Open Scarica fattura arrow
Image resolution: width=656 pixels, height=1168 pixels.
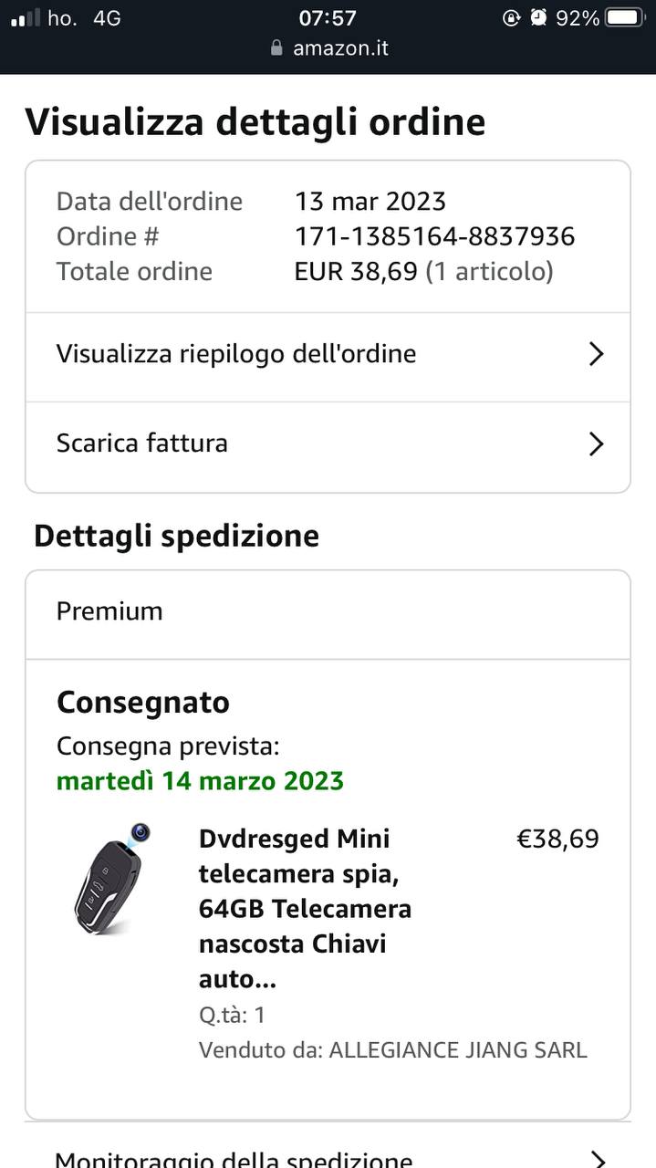596,443
